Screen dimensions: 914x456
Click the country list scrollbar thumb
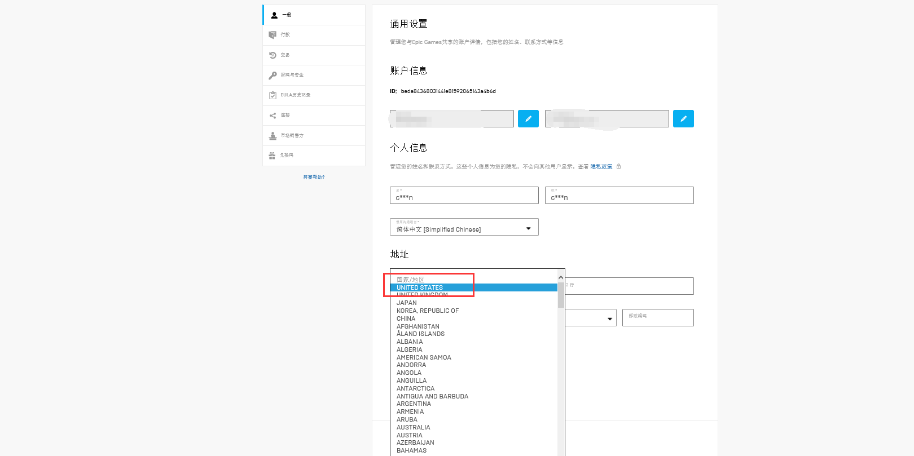(561, 295)
